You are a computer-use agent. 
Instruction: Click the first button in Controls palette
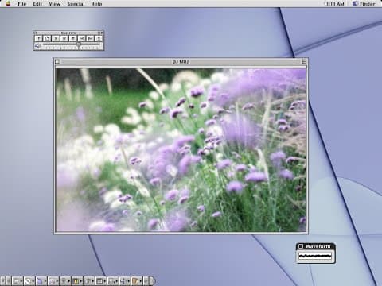38,39
